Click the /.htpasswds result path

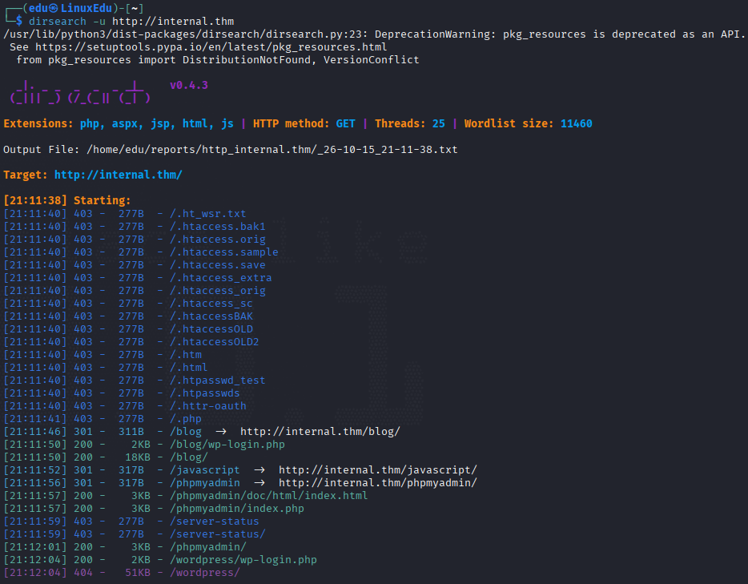pos(205,393)
